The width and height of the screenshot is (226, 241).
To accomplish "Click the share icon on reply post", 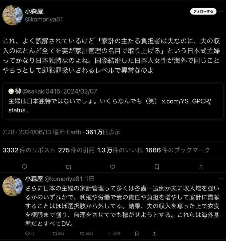I will point(154,234).
